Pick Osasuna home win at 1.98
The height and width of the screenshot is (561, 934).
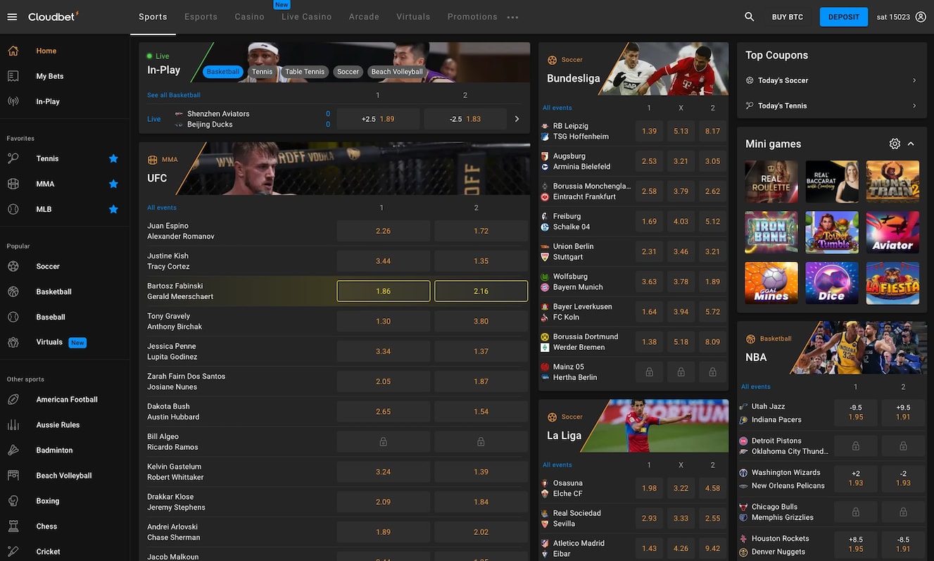649,488
